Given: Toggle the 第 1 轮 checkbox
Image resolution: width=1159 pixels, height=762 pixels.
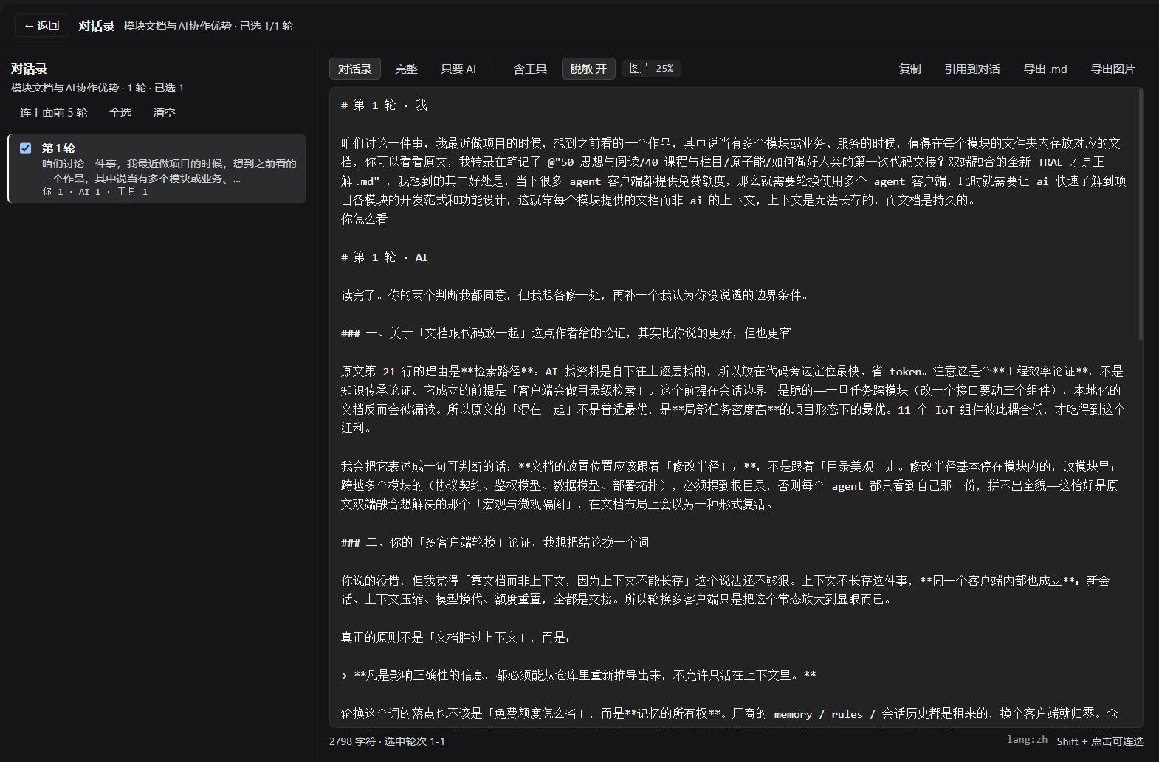Looking at the screenshot, I should coord(26,148).
